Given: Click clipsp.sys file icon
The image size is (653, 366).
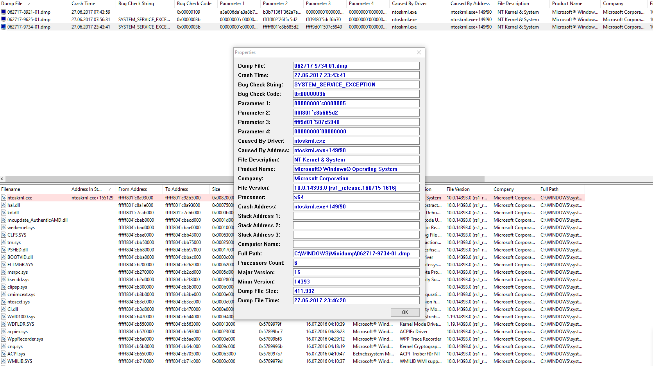Looking at the screenshot, I should point(4,287).
